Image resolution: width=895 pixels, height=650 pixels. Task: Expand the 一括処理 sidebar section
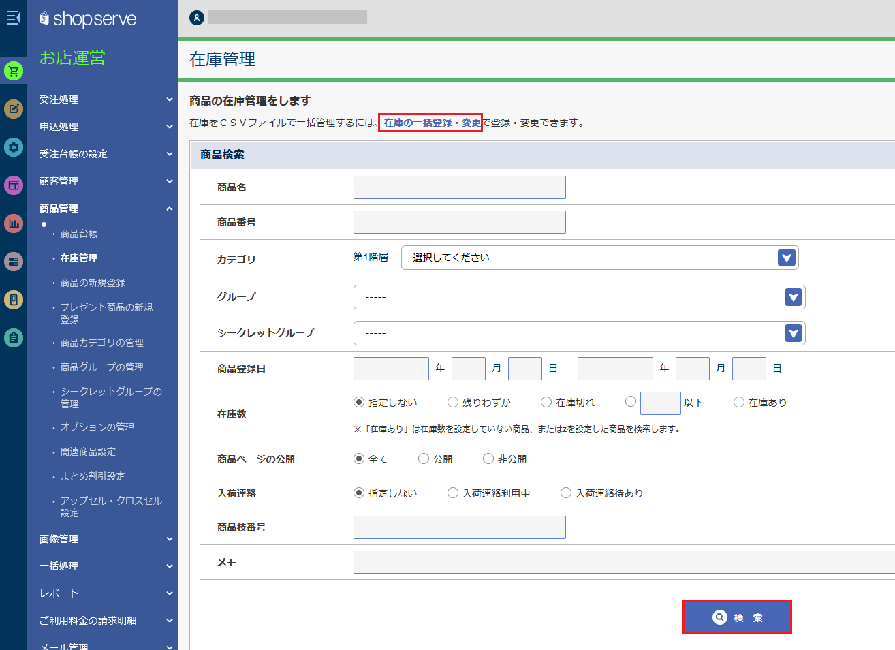(x=103, y=566)
